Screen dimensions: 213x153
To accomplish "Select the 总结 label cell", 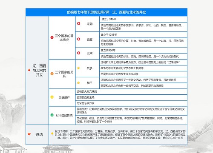I will [37, 135].
